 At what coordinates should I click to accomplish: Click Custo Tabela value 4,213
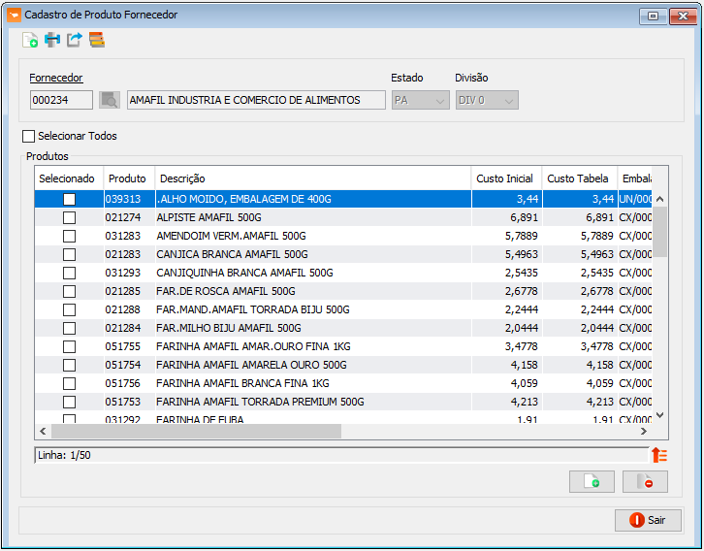coord(600,402)
